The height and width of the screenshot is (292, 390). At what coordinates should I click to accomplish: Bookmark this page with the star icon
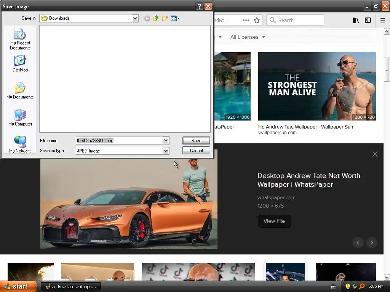coord(257,20)
